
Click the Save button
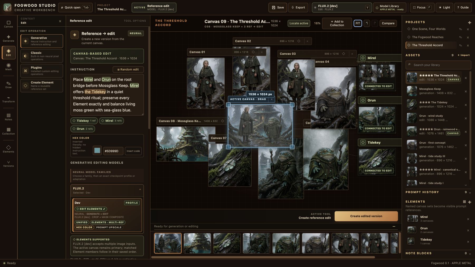278,7
